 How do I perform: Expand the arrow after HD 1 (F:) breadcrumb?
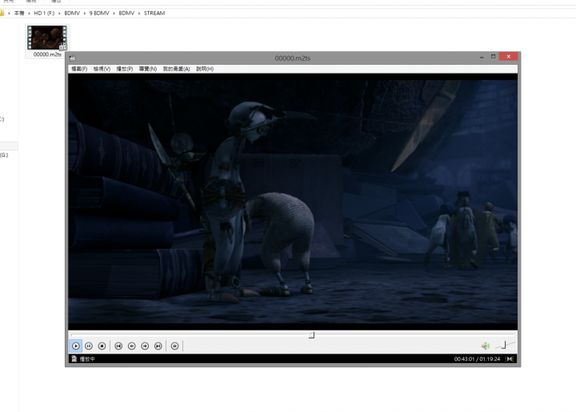click(59, 14)
